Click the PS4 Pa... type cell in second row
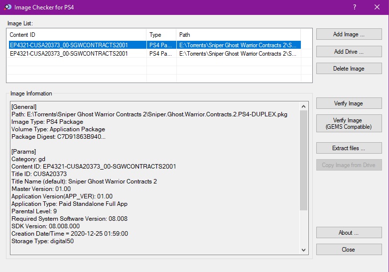The width and height of the screenshot is (389, 272). (x=160, y=54)
